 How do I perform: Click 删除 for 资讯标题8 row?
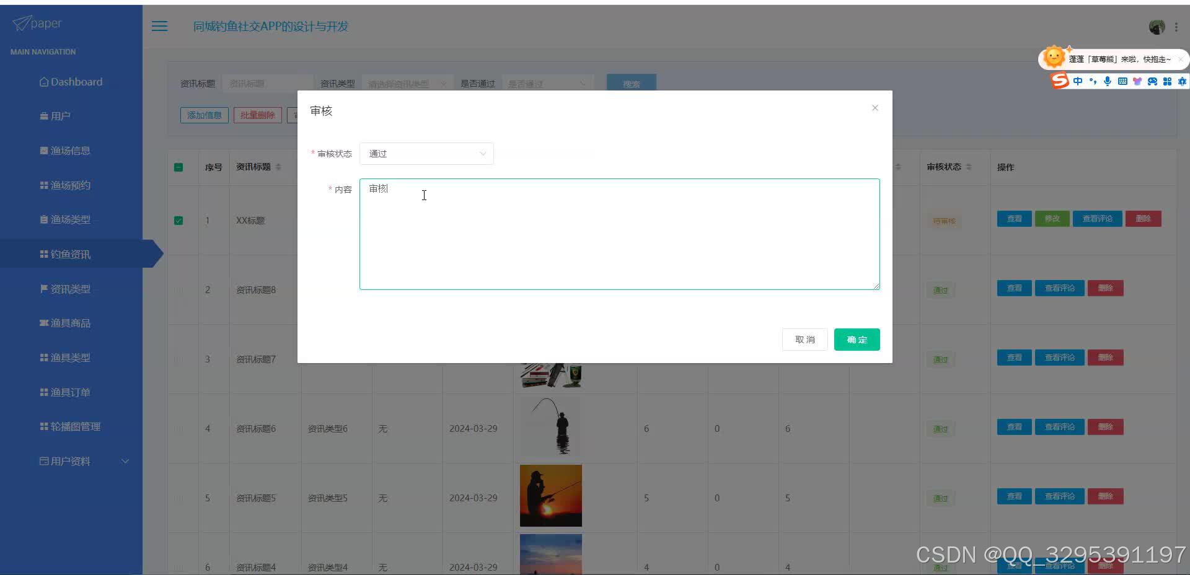(x=1105, y=288)
